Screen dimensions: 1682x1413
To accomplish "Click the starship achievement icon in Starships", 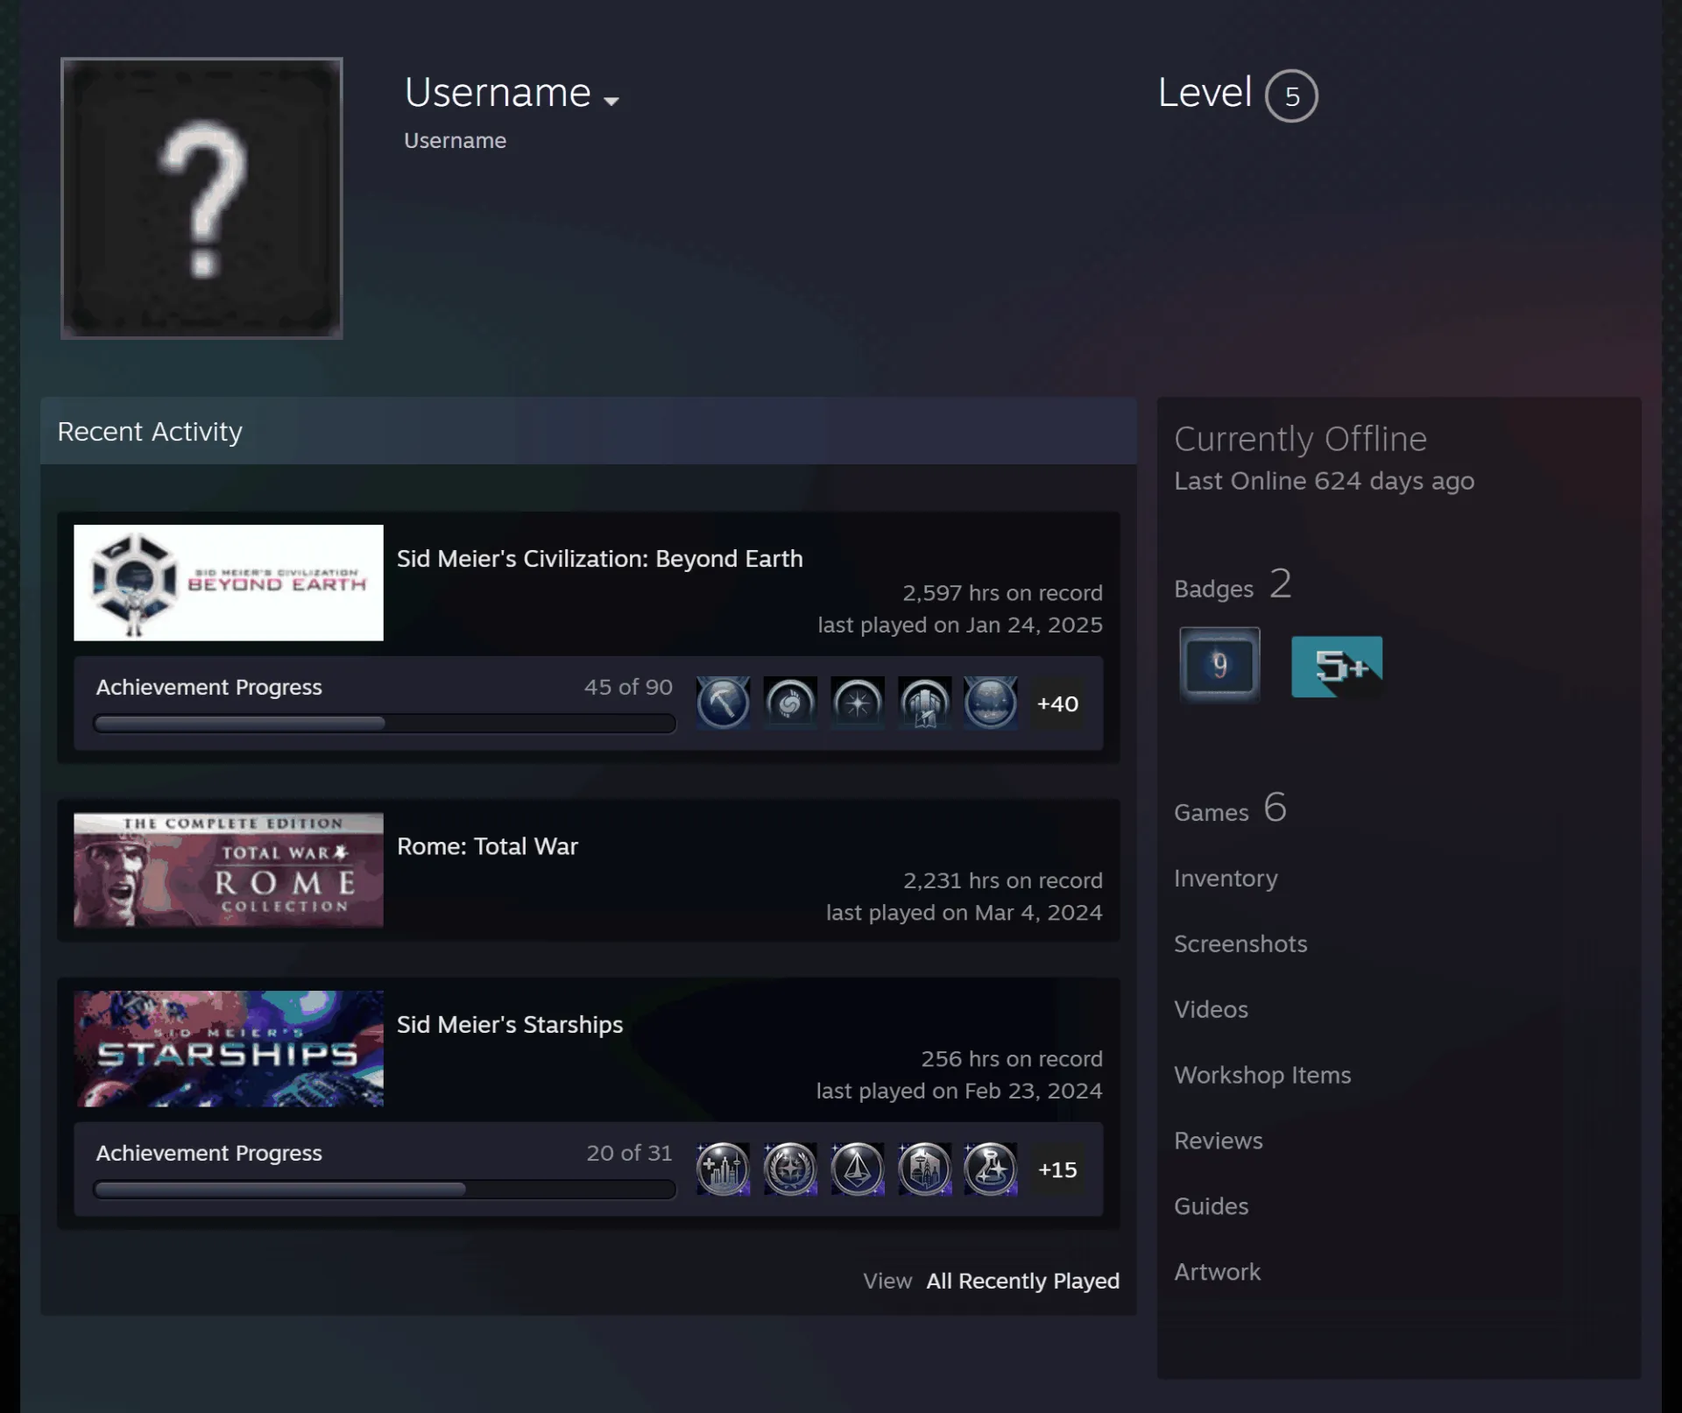I will tap(857, 1169).
